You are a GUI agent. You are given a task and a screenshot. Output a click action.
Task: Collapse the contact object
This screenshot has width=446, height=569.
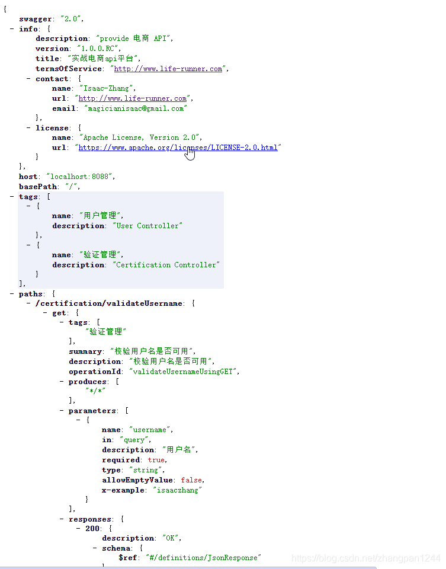pyautogui.click(x=28, y=78)
